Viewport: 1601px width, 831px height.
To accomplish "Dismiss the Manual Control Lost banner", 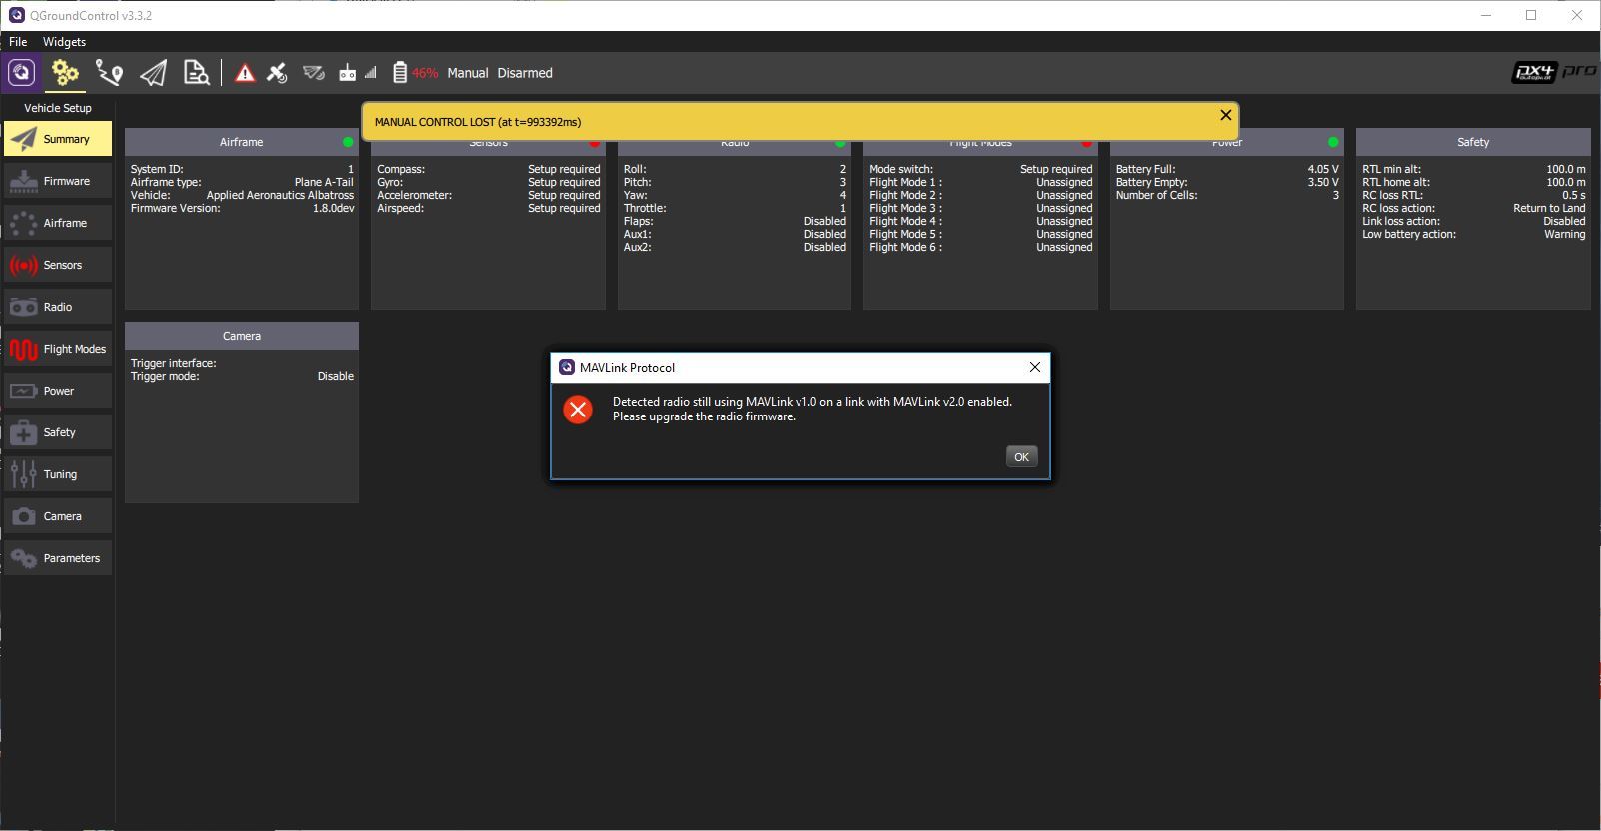I will point(1225,115).
